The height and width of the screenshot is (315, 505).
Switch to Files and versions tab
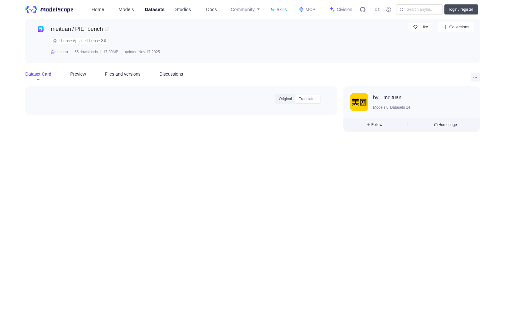click(x=122, y=74)
